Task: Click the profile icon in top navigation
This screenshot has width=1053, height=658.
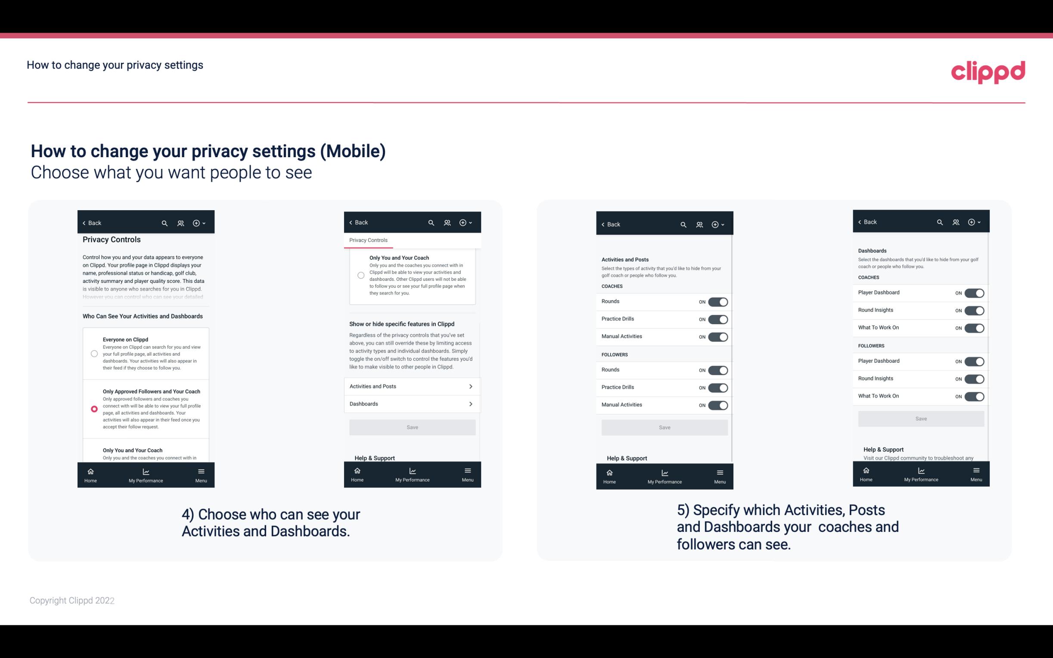Action: pyautogui.click(x=180, y=223)
